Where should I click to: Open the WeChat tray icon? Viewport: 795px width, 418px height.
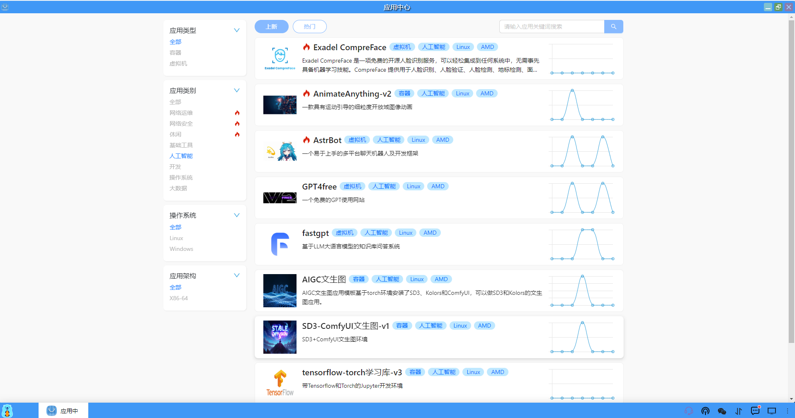(x=722, y=411)
